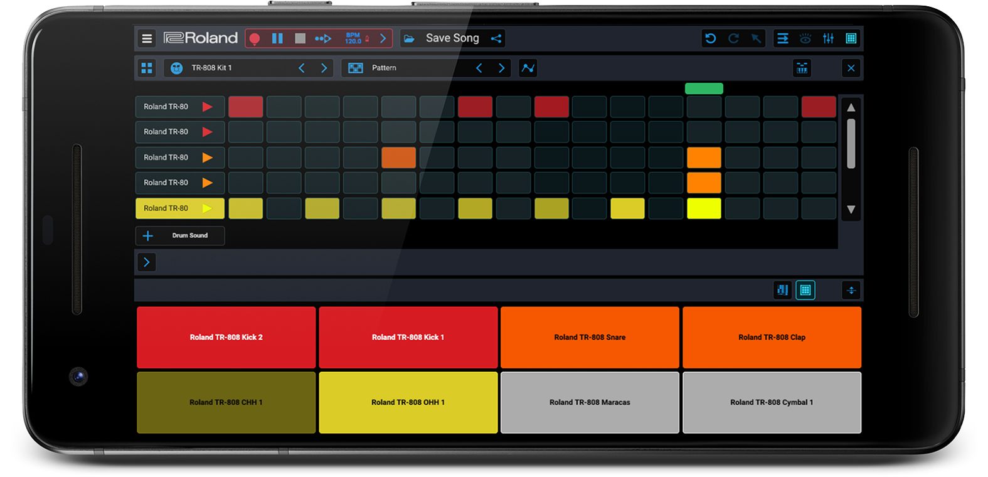988x477 pixels.
Task: Open the automation curve editor icon
Action: 528,68
